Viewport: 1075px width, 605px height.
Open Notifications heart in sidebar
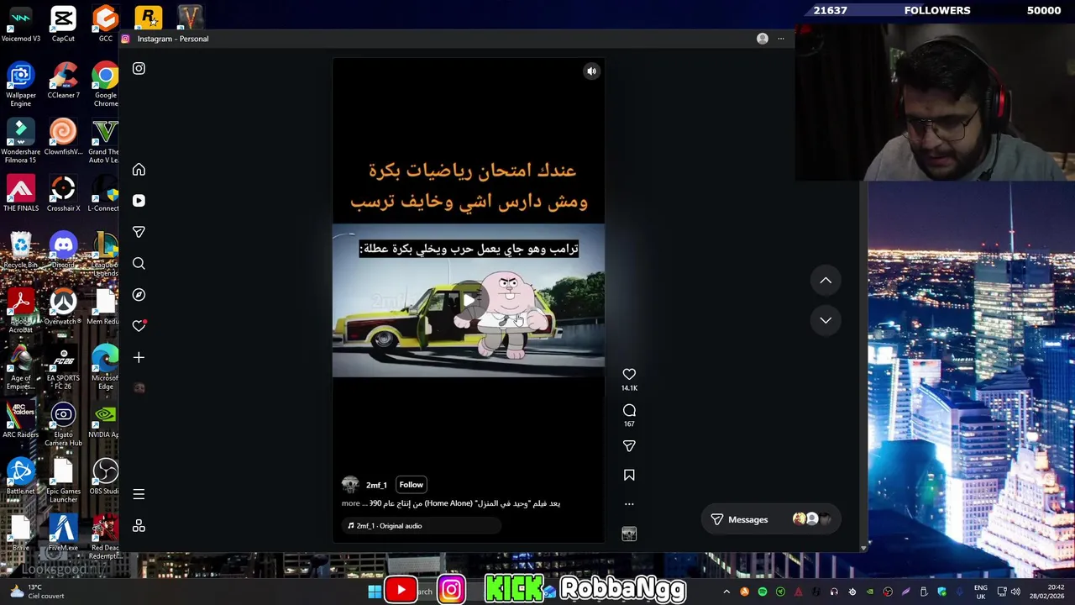coord(139,326)
